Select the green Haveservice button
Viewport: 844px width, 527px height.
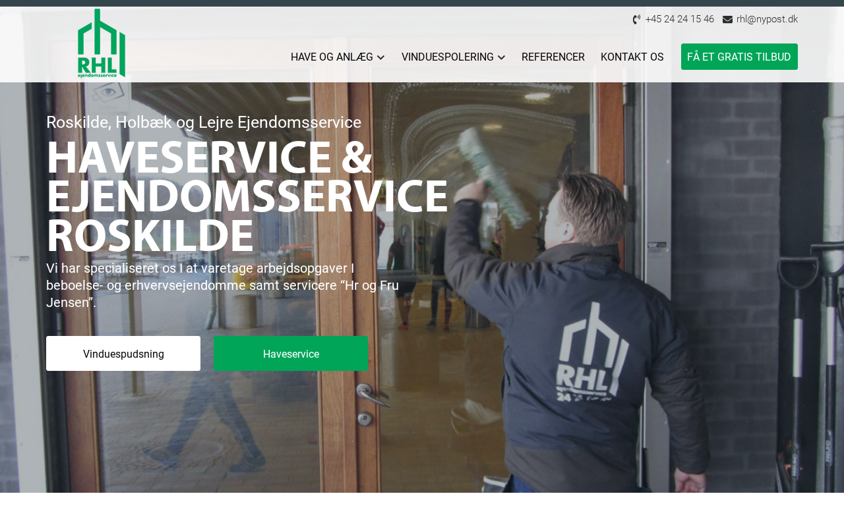coord(291,354)
